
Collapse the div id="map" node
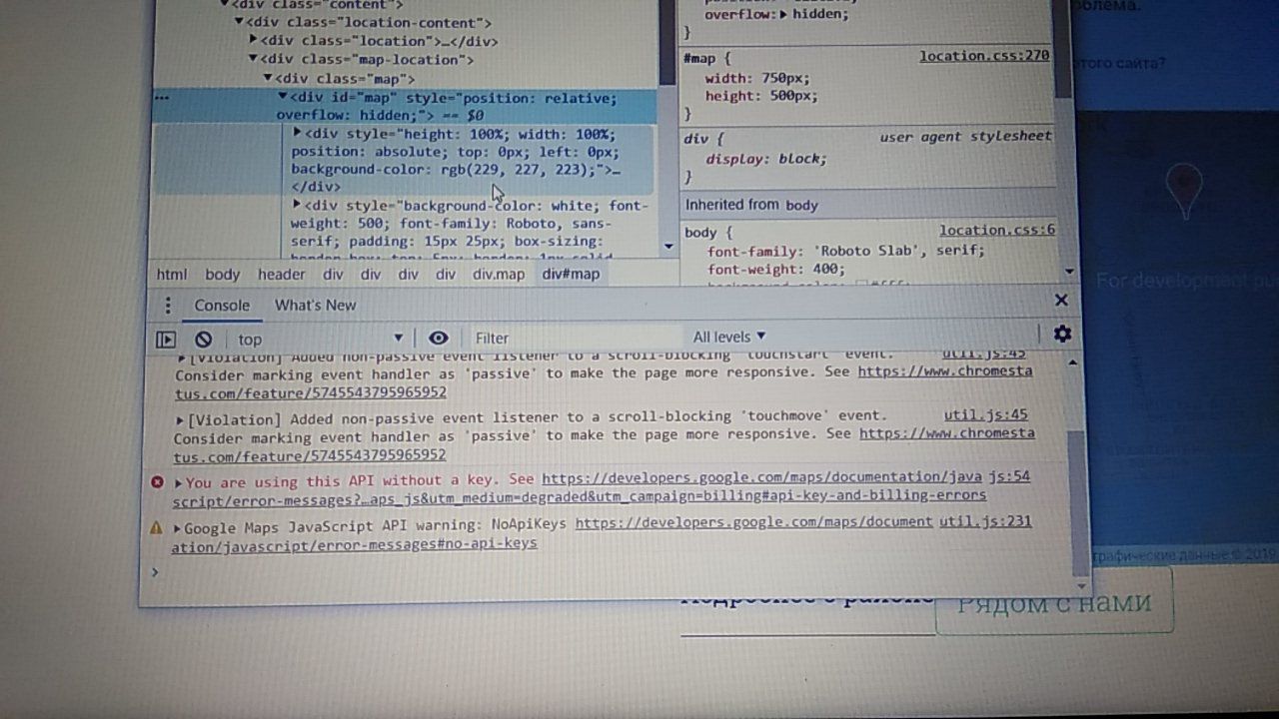pos(283,97)
